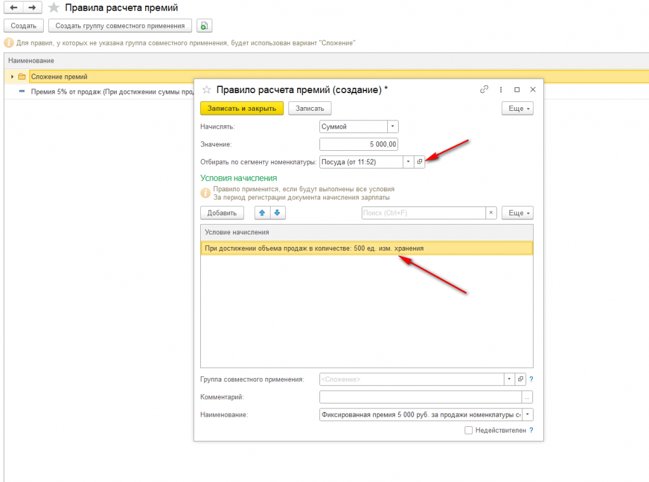The image size is (649, 482).
Task: Select the 500 ед. condition row
Action: pos(367,248)
